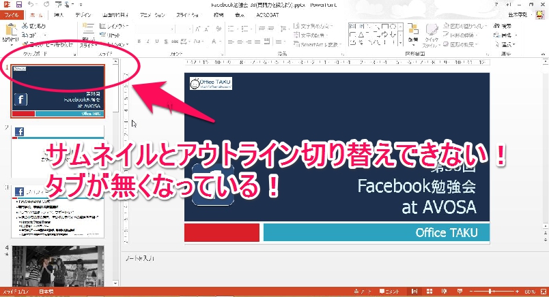Switch to Reading View icon in status bar

445,292
